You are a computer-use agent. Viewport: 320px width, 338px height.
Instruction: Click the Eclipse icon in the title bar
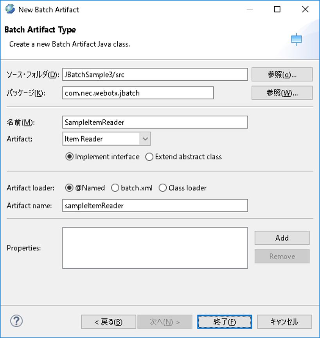(x=10, y=9)
